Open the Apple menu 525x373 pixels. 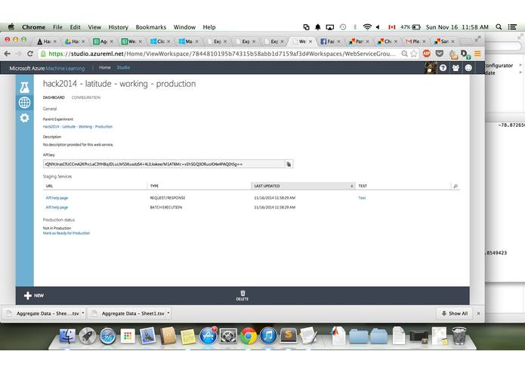coord(11,26)
